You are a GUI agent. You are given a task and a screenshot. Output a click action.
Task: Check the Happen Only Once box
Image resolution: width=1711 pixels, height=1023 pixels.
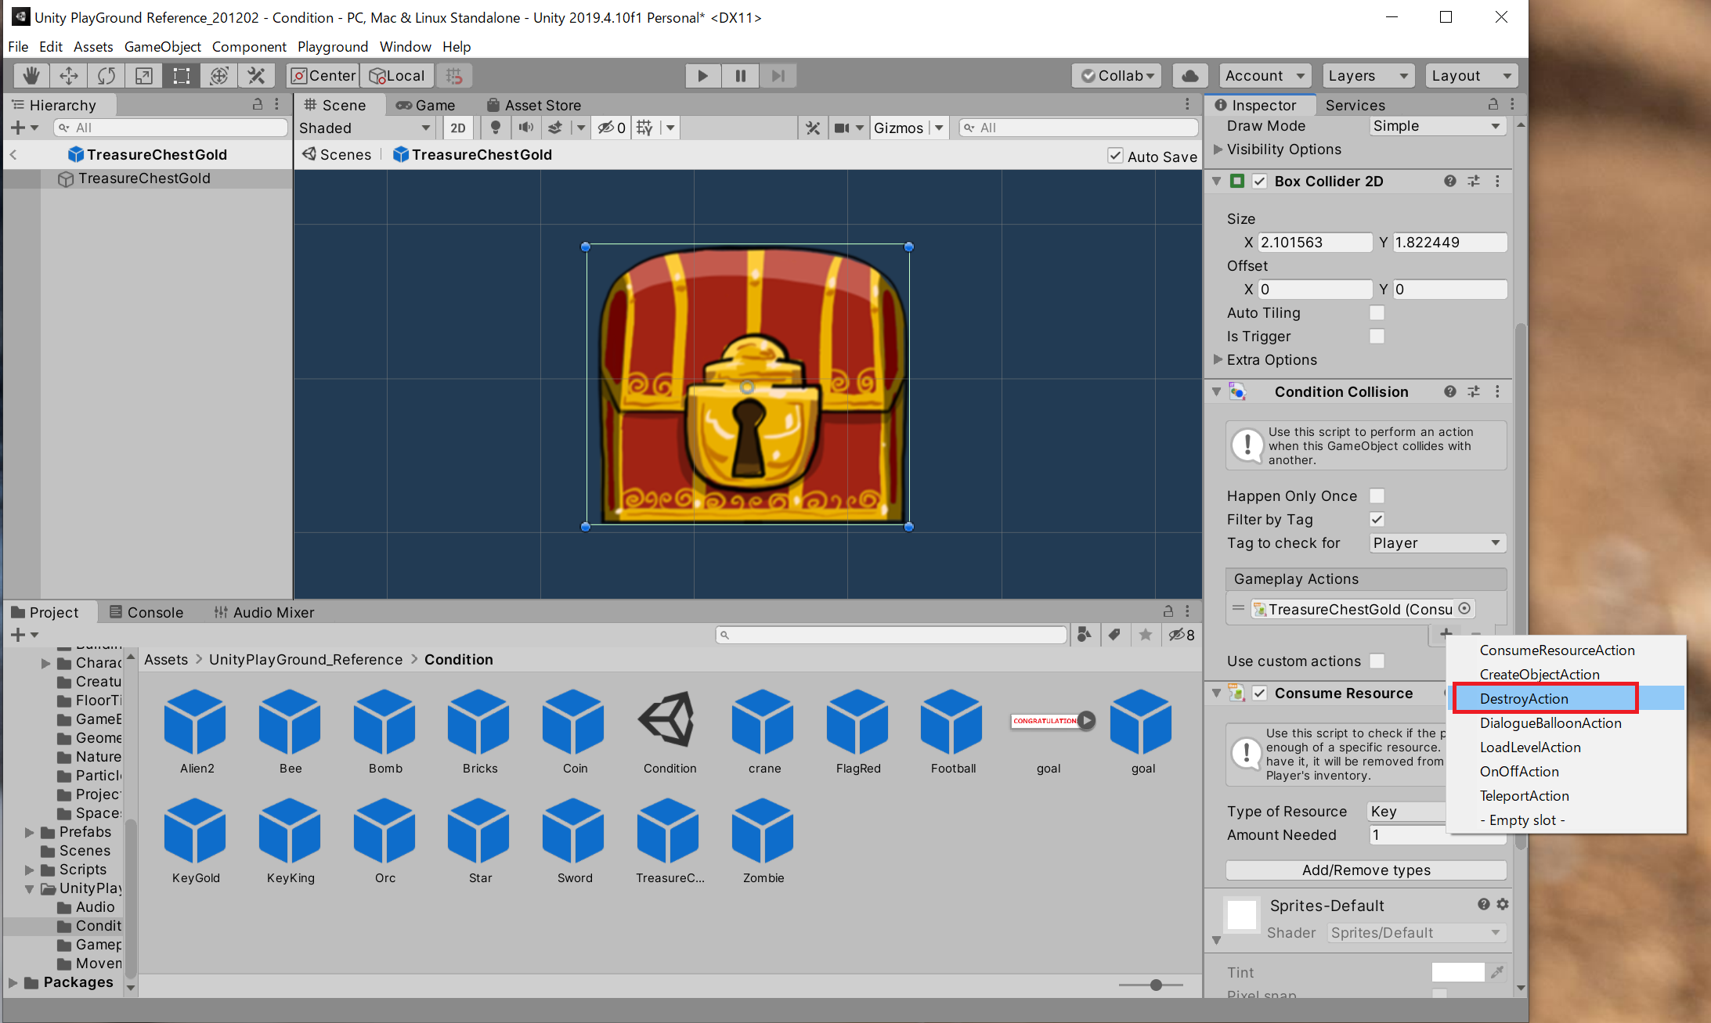1377,495
